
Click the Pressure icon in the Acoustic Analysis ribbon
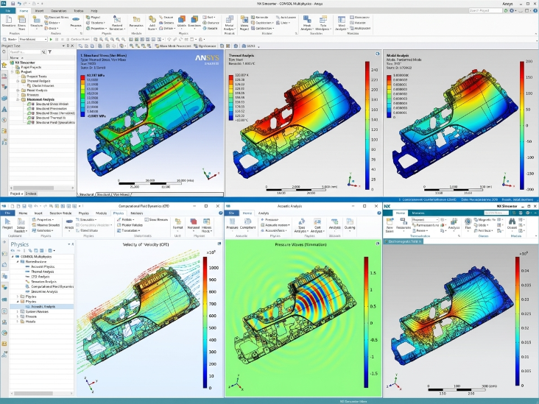[233, 222]
